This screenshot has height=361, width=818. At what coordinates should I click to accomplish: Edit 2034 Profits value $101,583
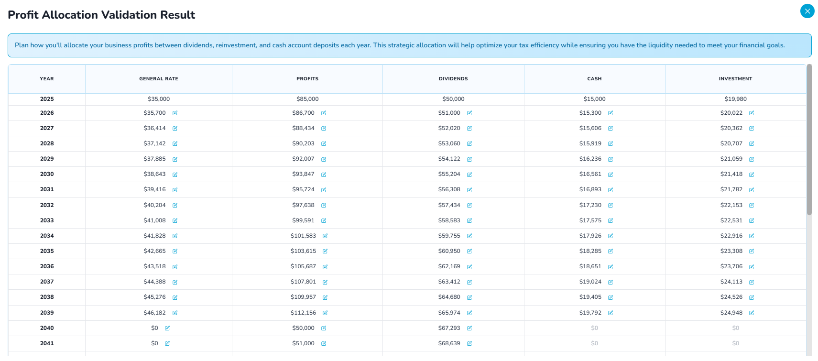[x=325, y=236]
